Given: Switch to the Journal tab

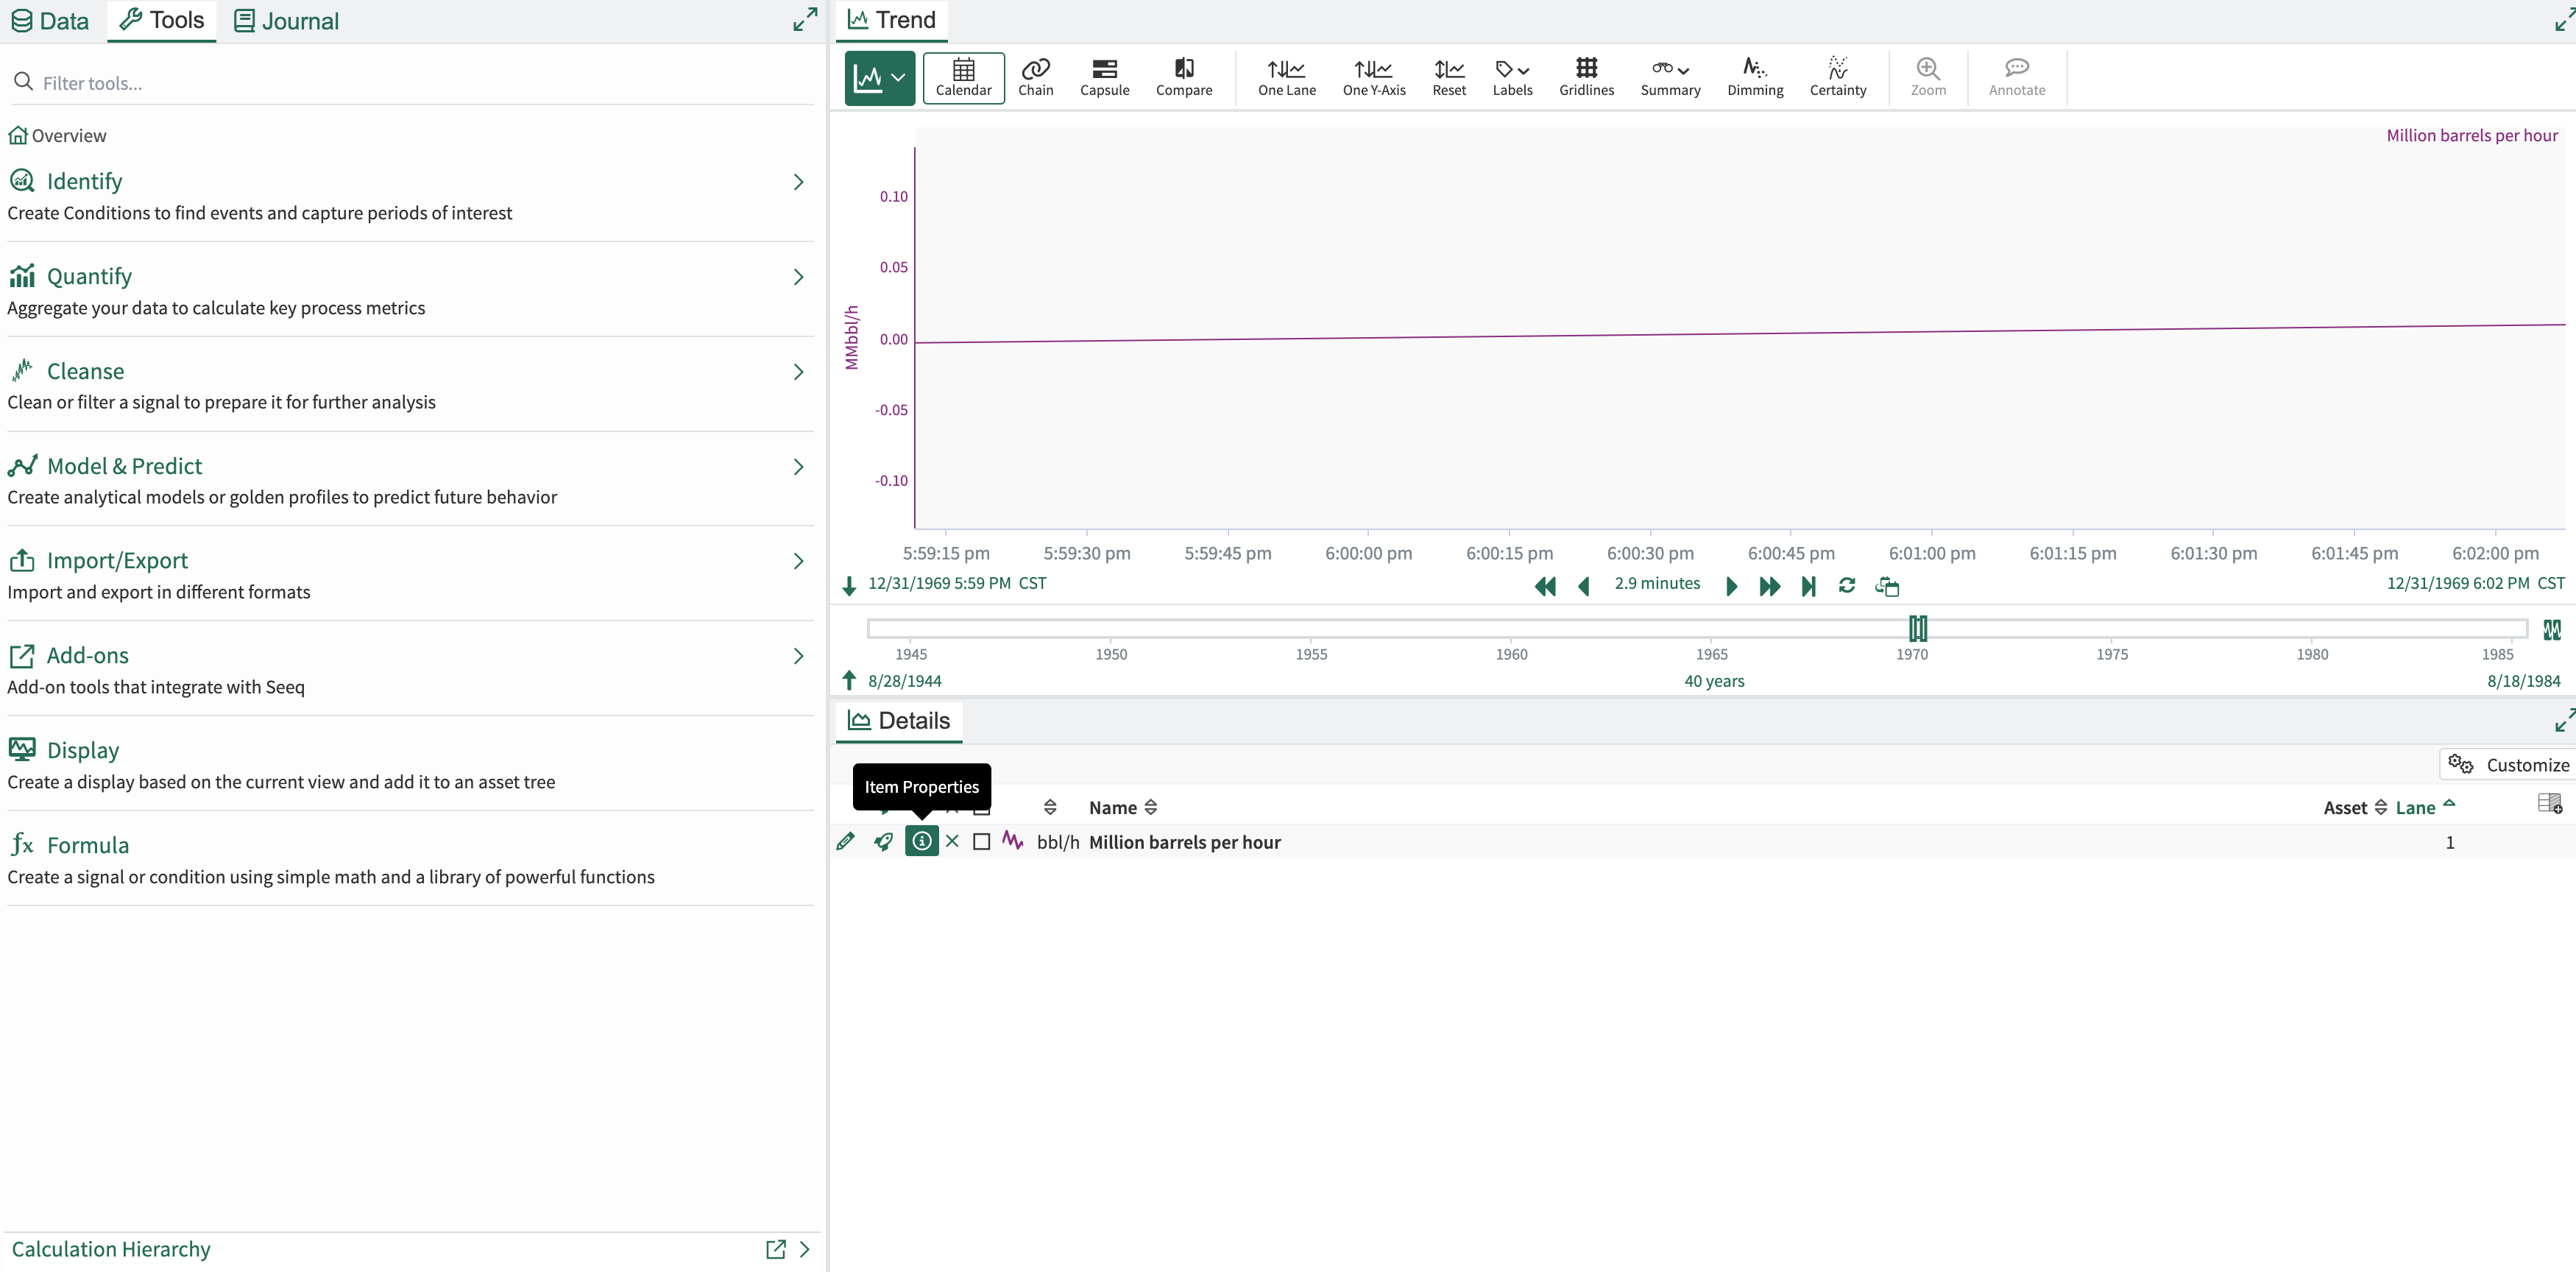Looking at the screenshot, I should point(286,21).
